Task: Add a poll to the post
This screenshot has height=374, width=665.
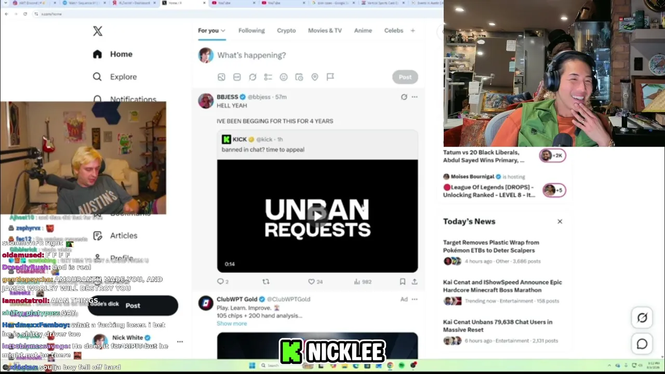Action: click(268, 77)
